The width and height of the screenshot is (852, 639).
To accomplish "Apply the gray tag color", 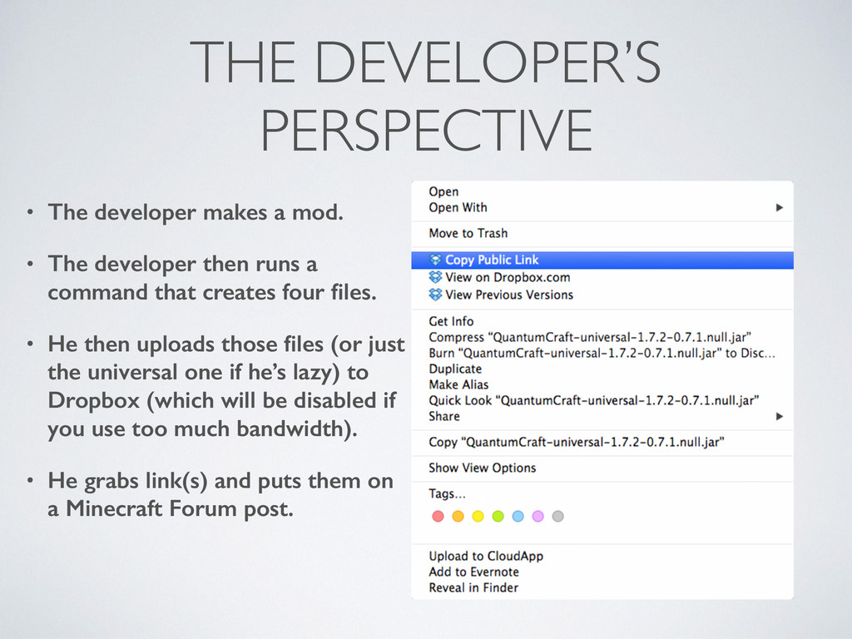I will tap(558, 516).
